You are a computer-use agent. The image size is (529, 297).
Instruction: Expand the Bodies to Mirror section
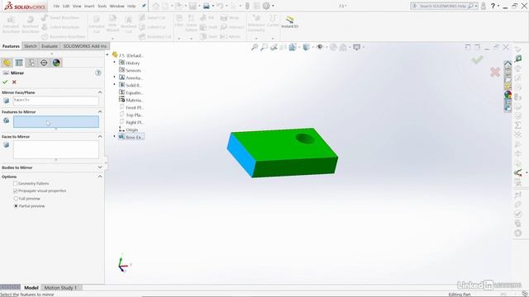[x=100, y=167]
